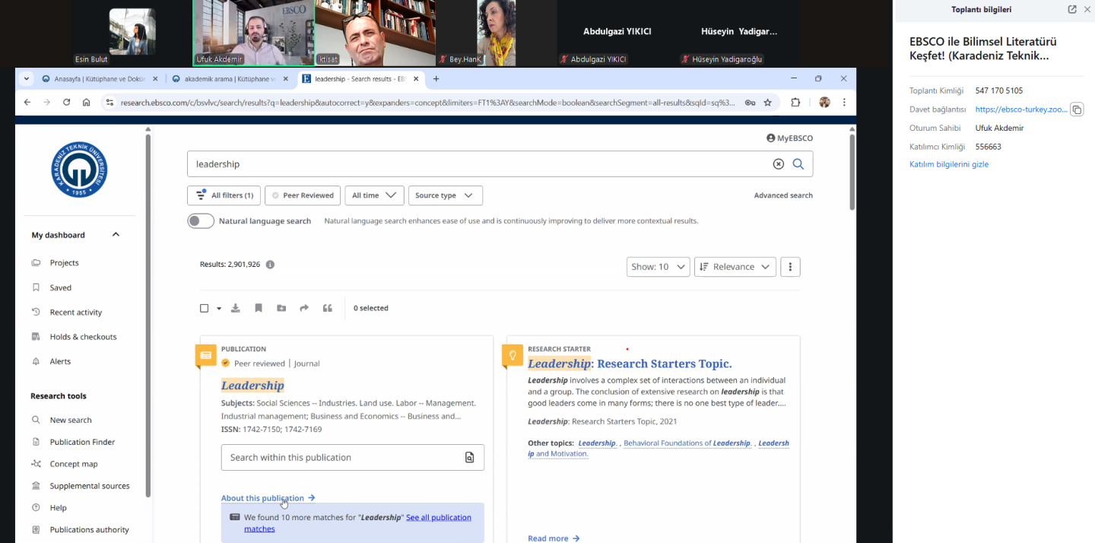Open the All time date dropdown
Viewport: 1095px width, 543px height.
(373, 195)
